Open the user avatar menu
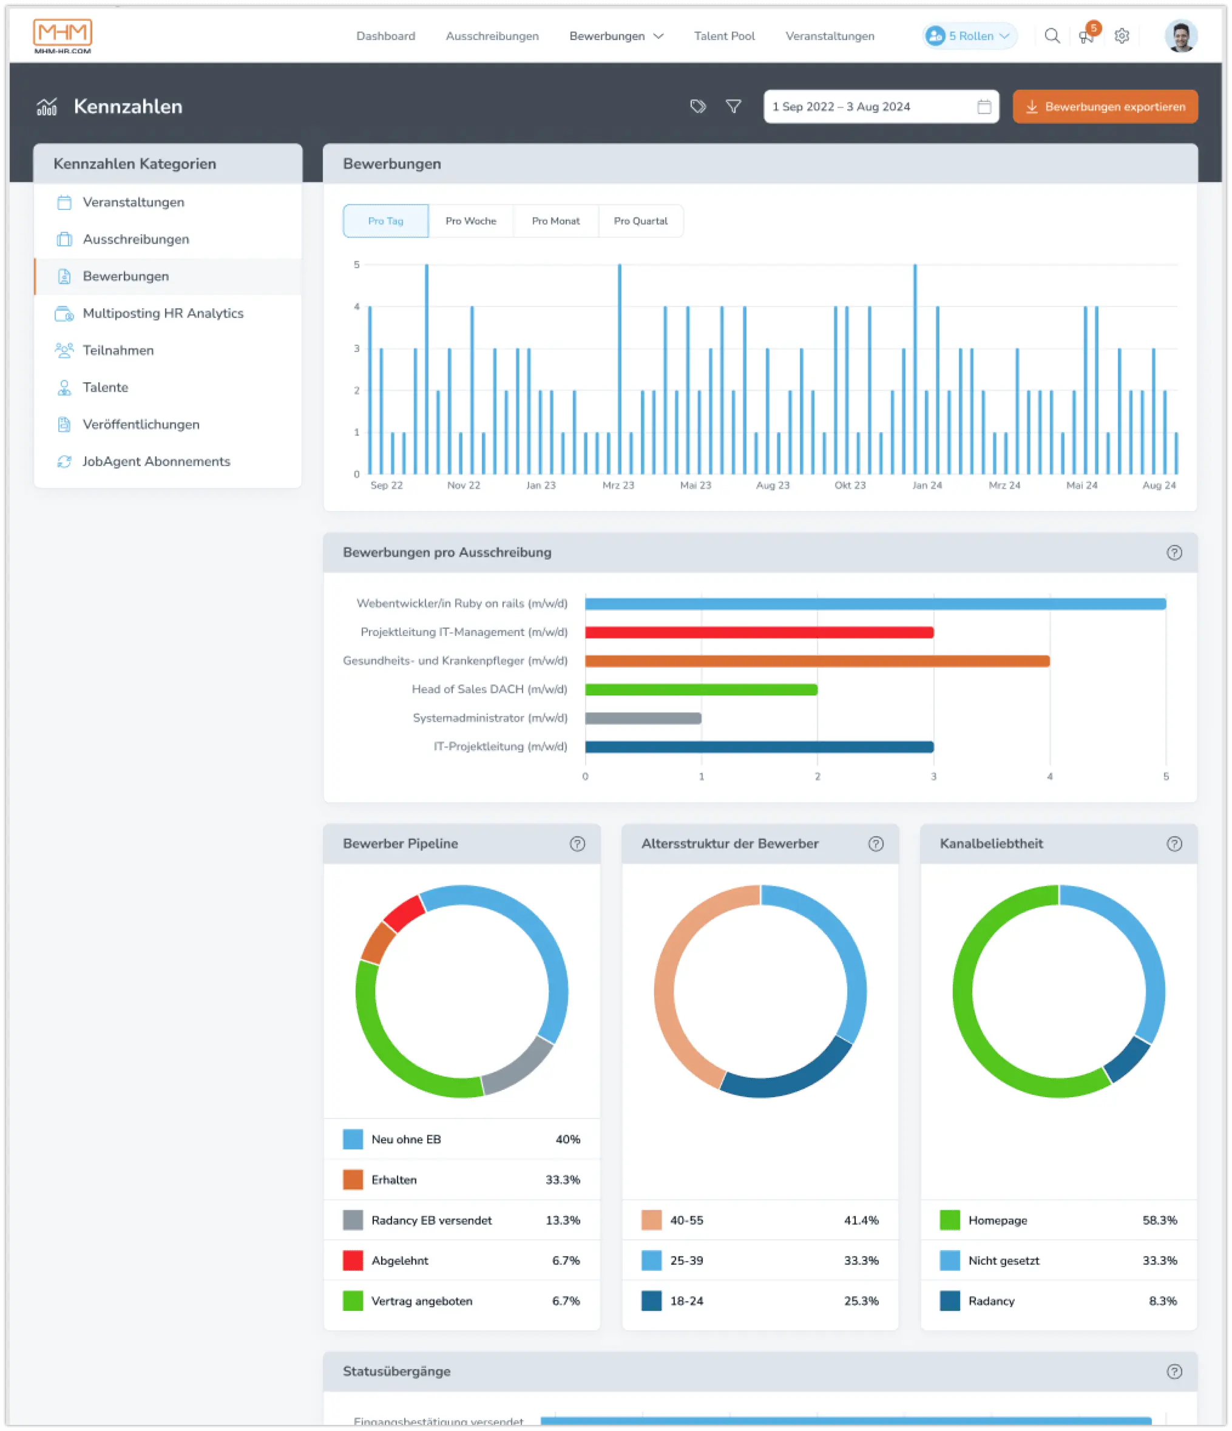1232x1431 pixels. click(x=1180, y=36)
